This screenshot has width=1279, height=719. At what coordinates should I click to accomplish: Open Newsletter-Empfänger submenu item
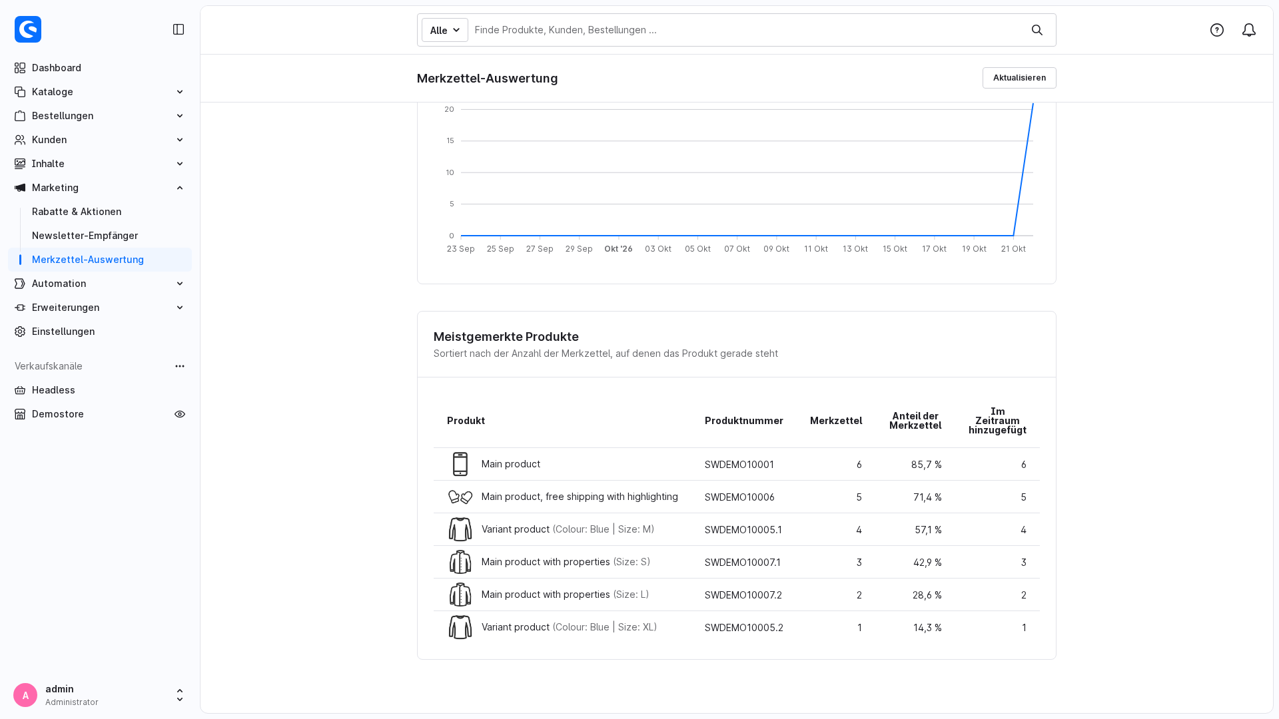pyautogui.click(x=85, y=236)
